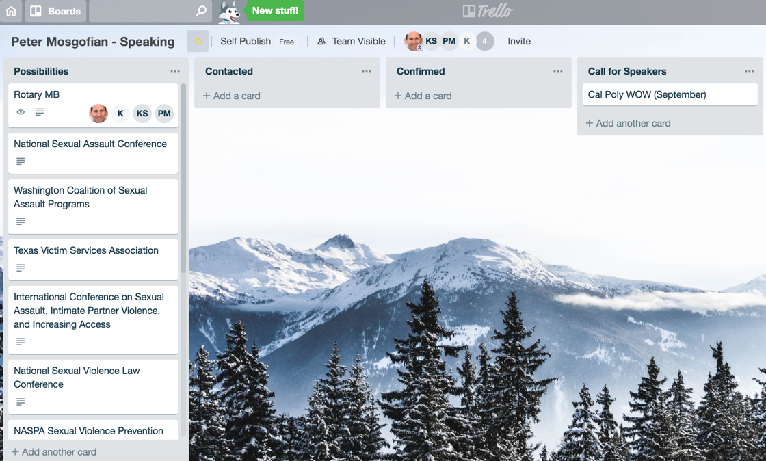766x461 pixels.
Task: Click the Contacted list title
Action: pos(229,71)
